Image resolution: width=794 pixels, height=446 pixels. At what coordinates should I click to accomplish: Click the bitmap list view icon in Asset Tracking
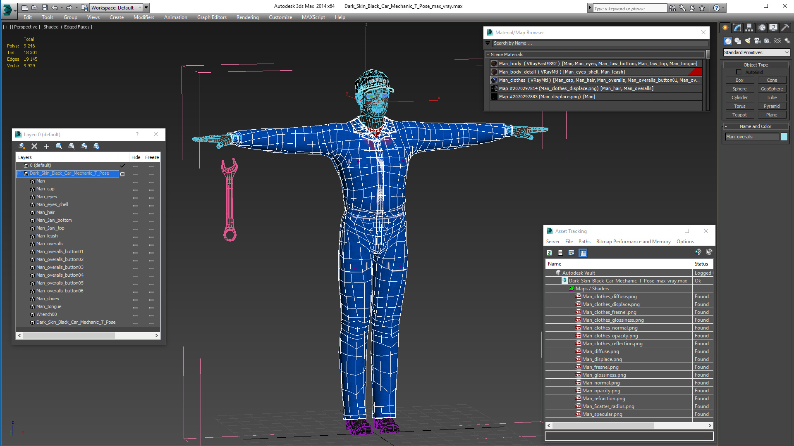pos(583,253)
